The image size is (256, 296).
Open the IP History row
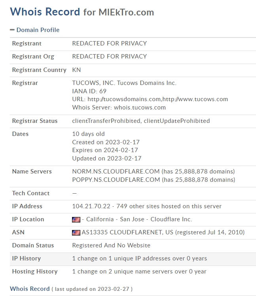(x=133, y=258)
